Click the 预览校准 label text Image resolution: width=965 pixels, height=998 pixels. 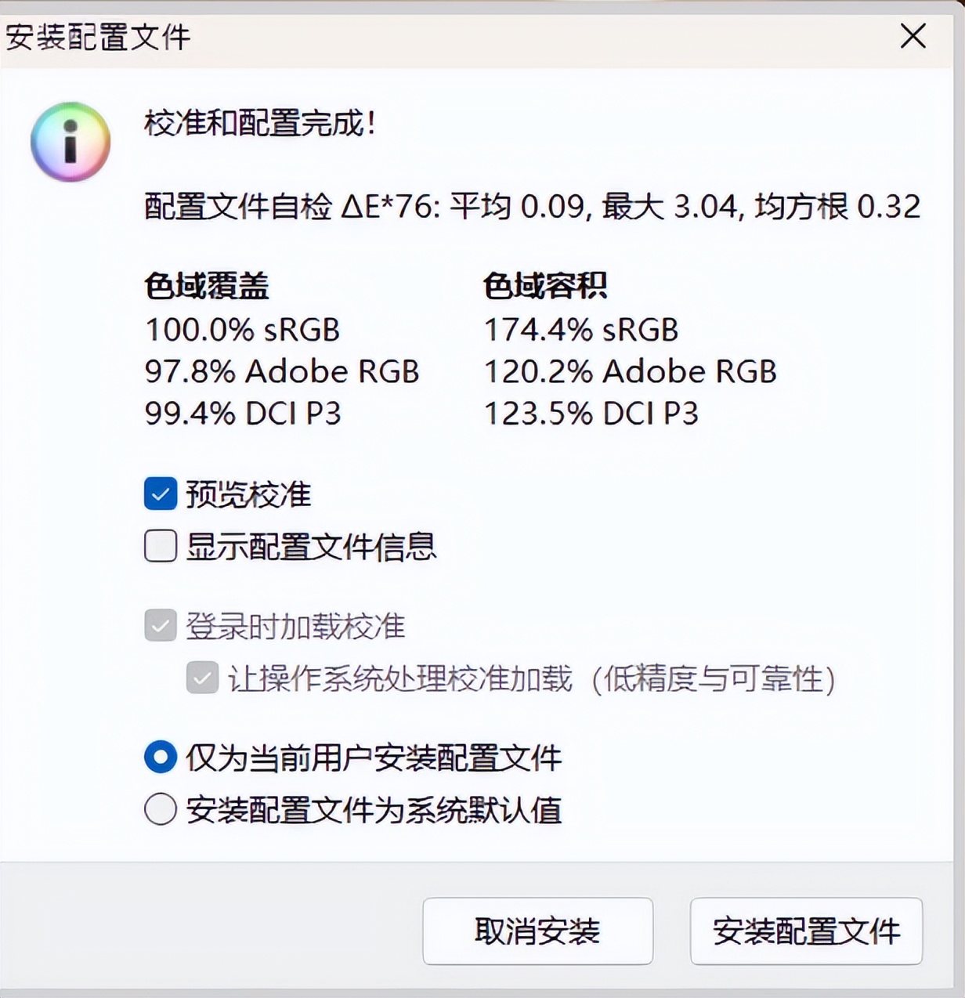(x=248, y=494)
